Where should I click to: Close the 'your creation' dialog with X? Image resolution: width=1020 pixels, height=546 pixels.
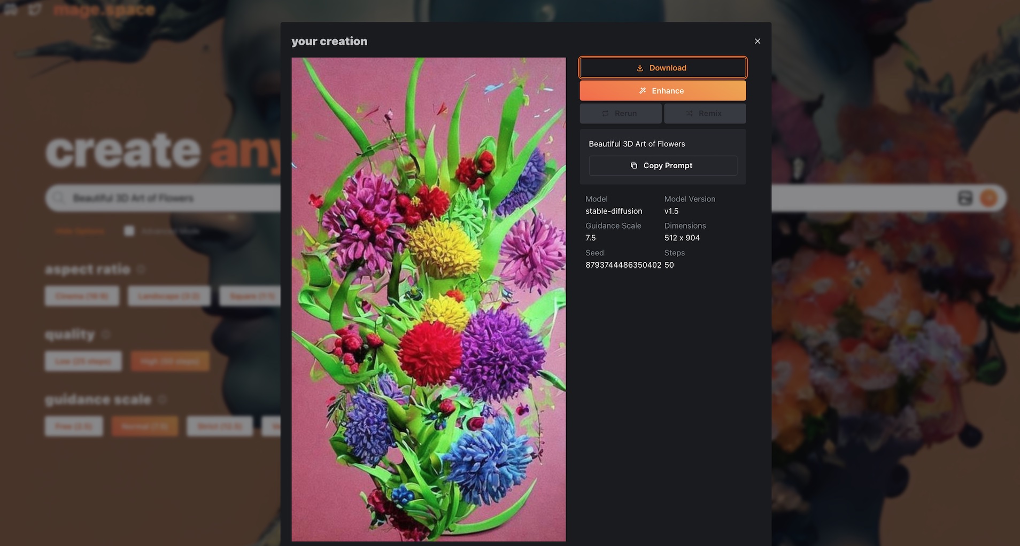click(757, 41)
